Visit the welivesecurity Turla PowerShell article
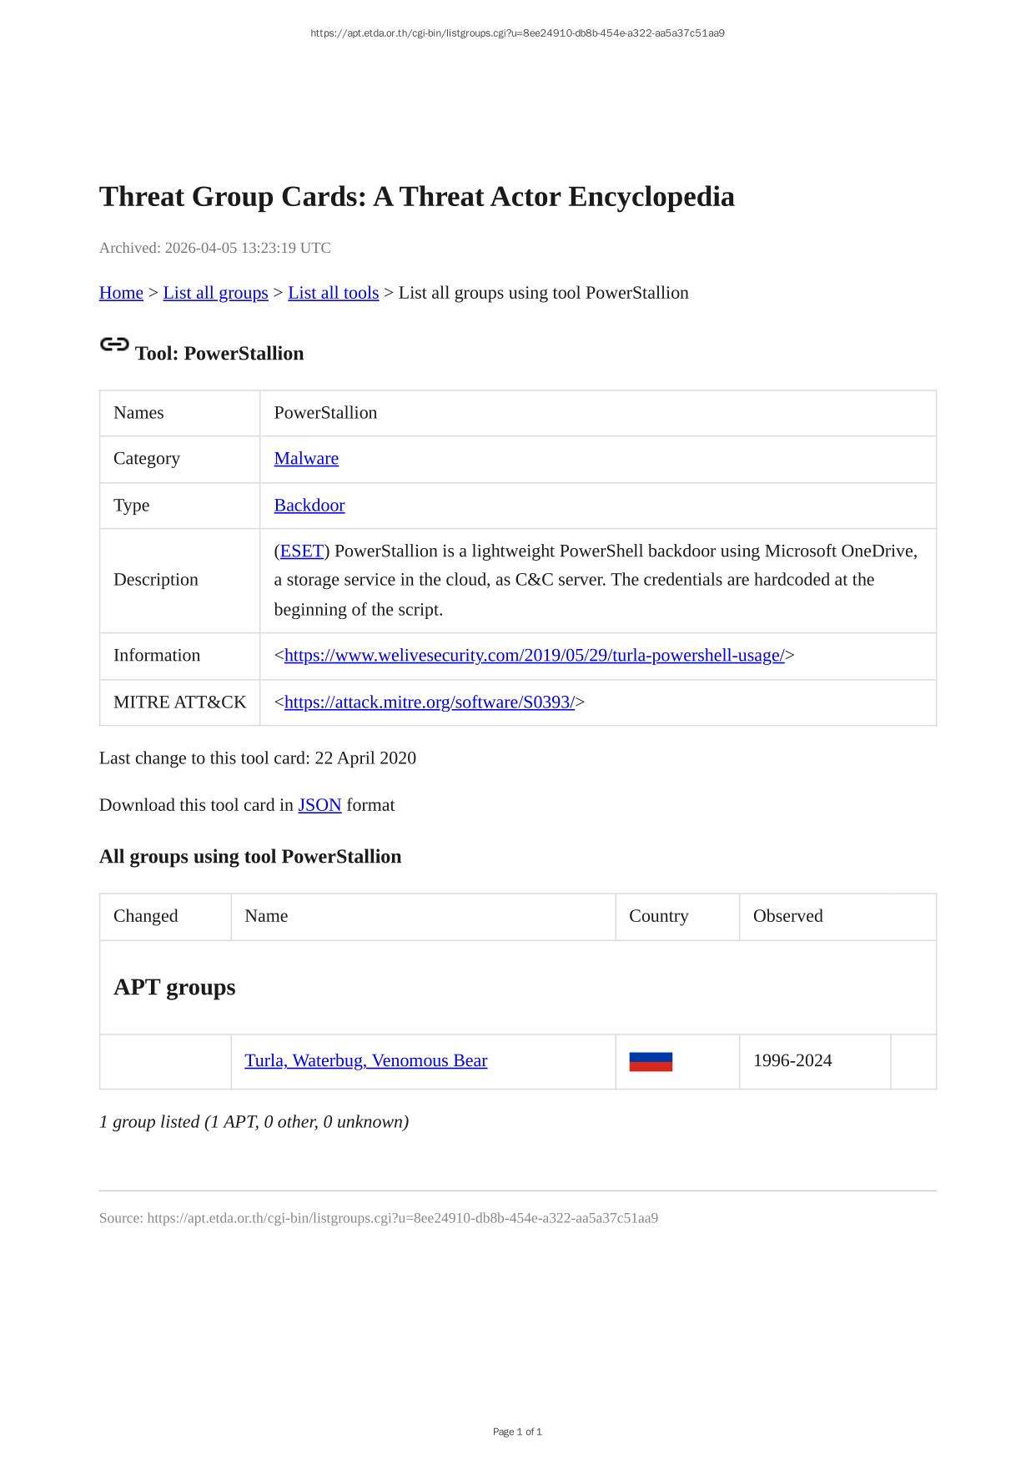Image resolution: width=1036 pixels, height=1465 pixels. pyautogui.click(x=534, y=656)
